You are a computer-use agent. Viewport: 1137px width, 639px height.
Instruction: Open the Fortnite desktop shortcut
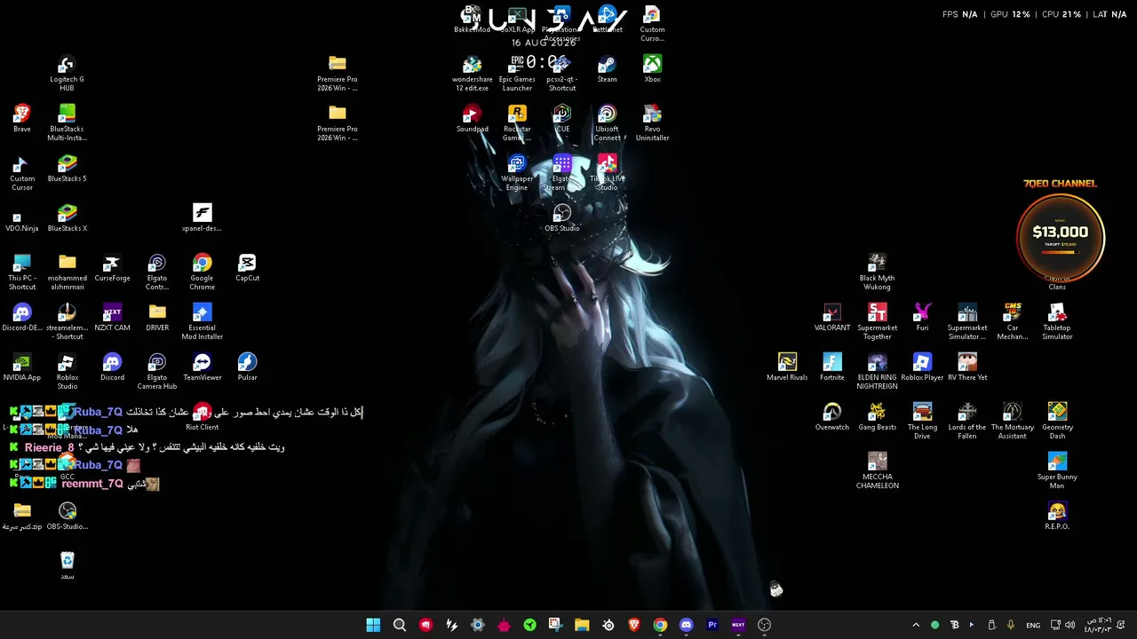click(x=831, y=367)
